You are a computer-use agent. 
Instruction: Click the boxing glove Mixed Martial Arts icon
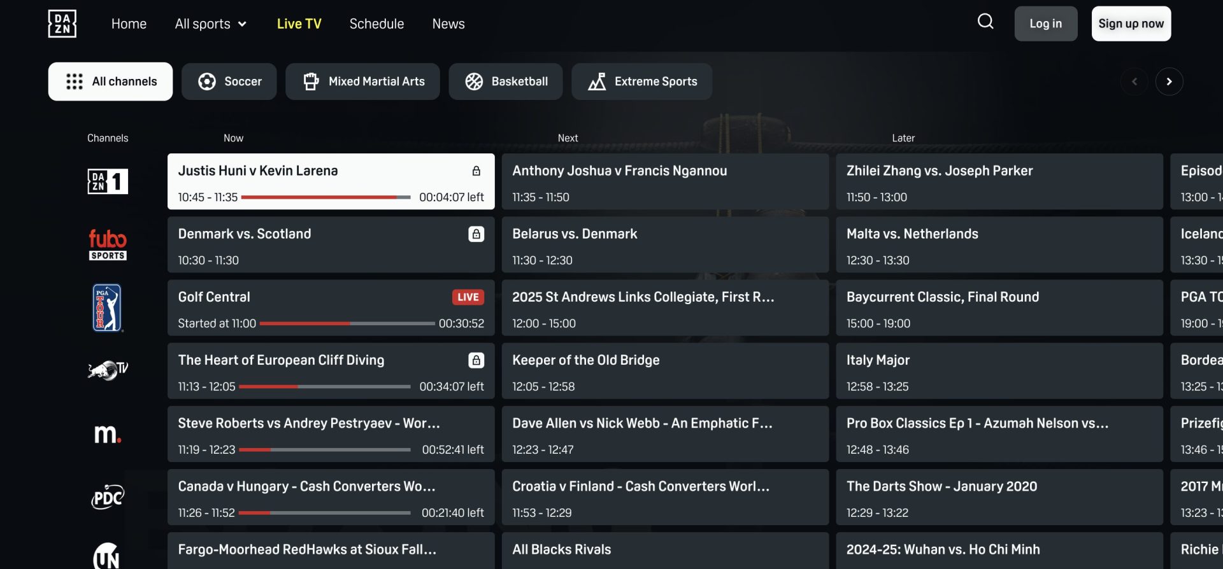(311, 81)
